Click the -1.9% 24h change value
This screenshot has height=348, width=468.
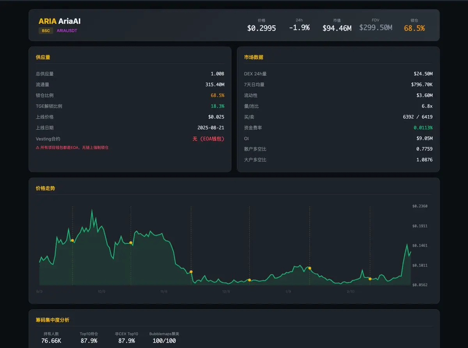[x=299, y=28]
